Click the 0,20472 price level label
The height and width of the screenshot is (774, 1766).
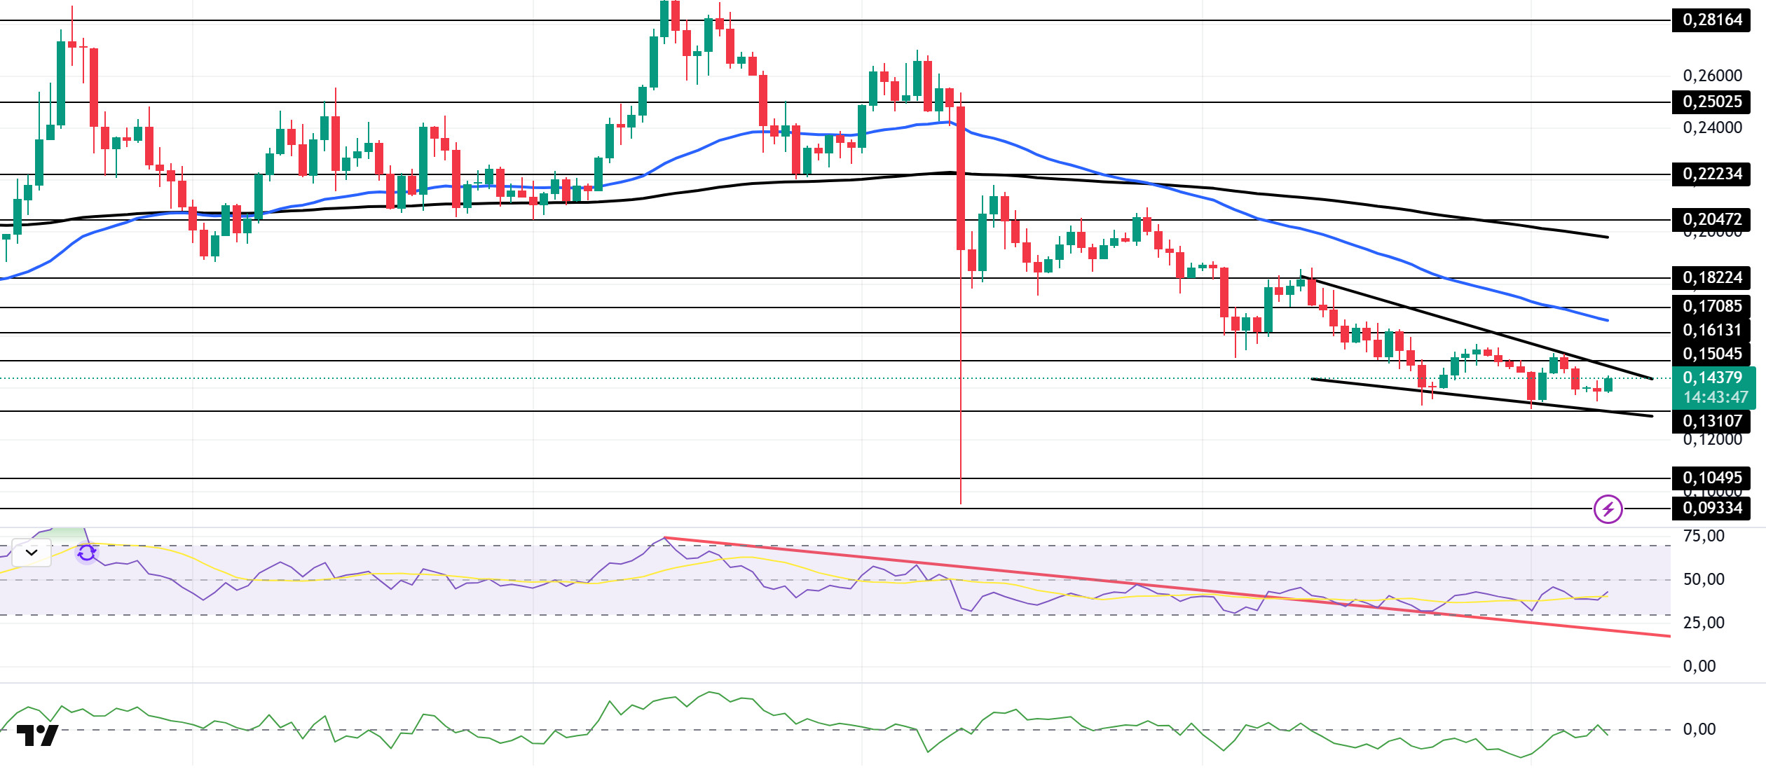coord(1711,220)
